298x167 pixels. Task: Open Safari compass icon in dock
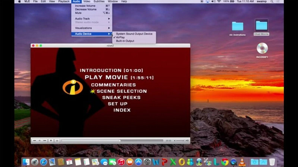pyautogui.click(x=43, y=162)
